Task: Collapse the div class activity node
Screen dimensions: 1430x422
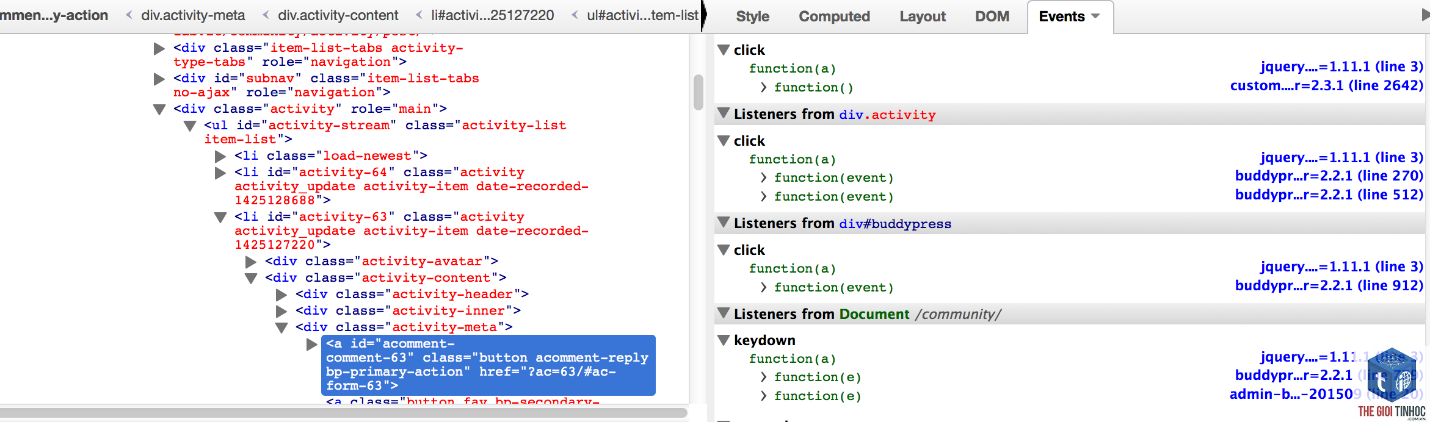Action: (159, 109)
